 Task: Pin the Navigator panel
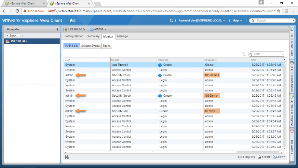pos(57,29)
